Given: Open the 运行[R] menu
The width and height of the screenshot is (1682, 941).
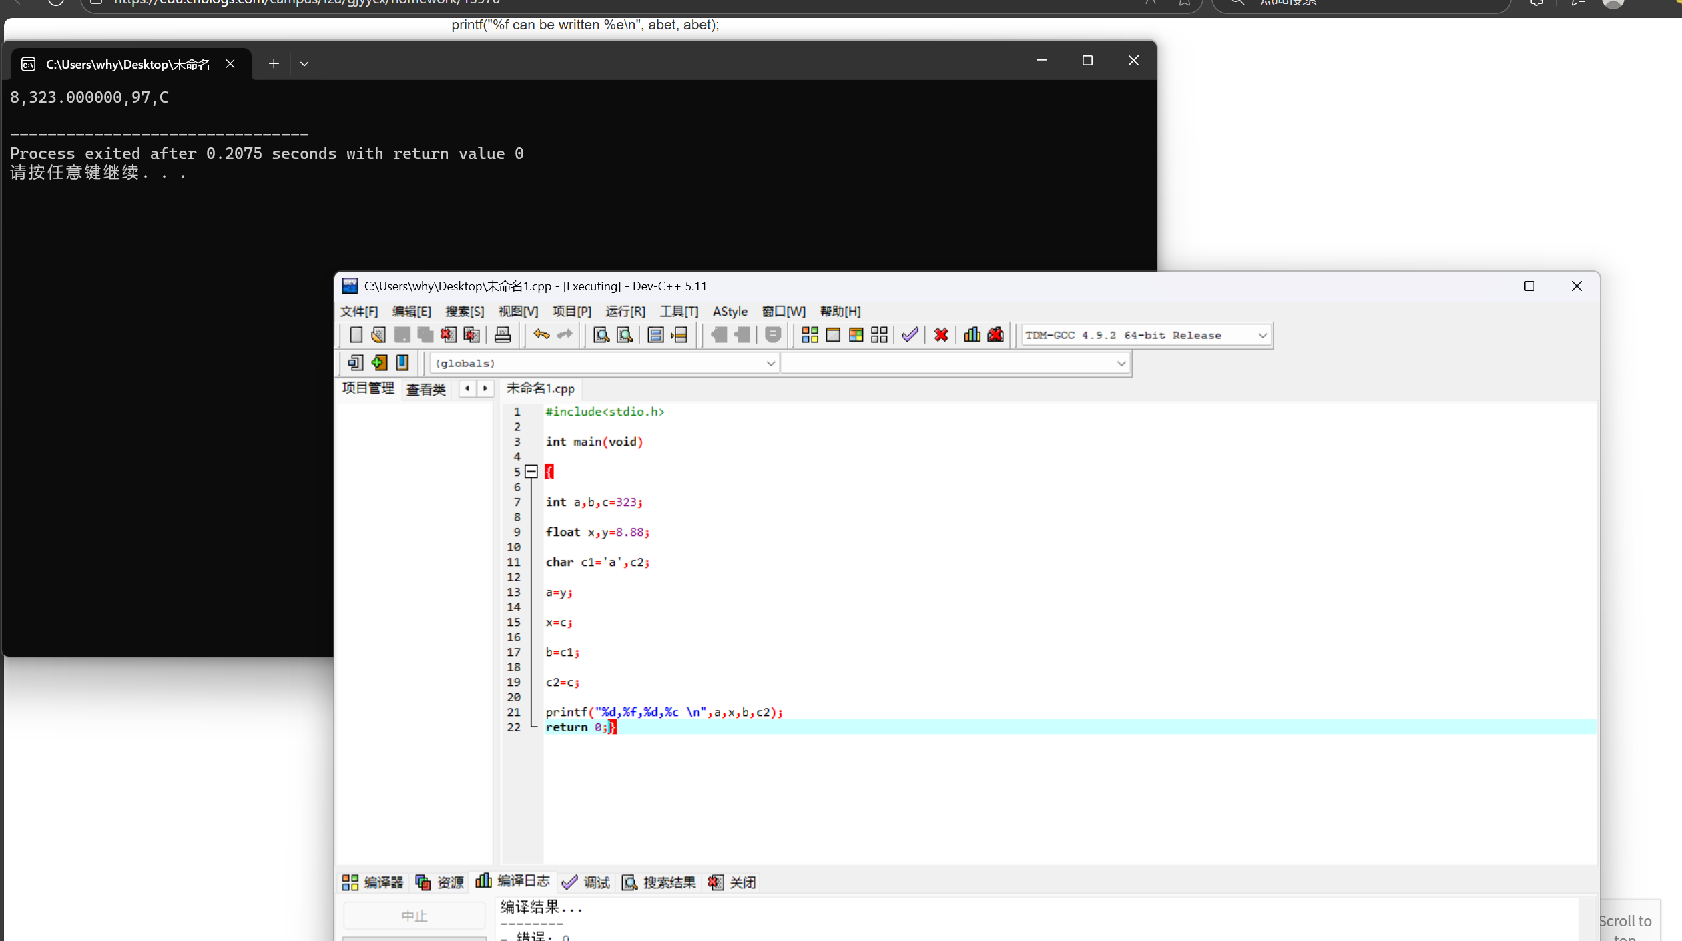Looking at the screenshot, I should (625, 312).
